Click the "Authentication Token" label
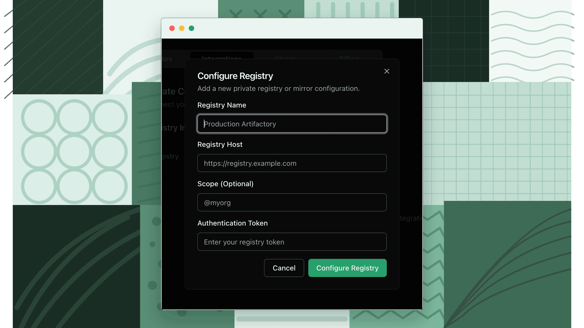Image resolution: width=584 pixels, height=328 pixels. point(233,223)
